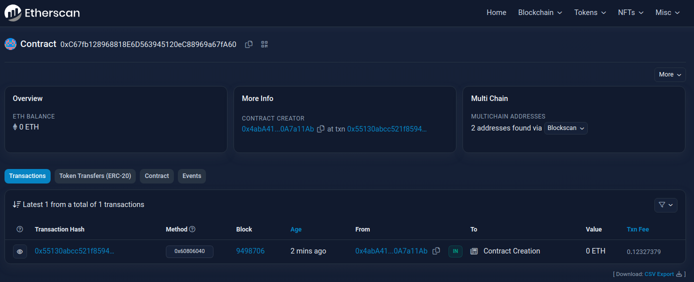Click the Etherscan logo
This screenshot has width=694, height=282.
(x=42, y=12)
